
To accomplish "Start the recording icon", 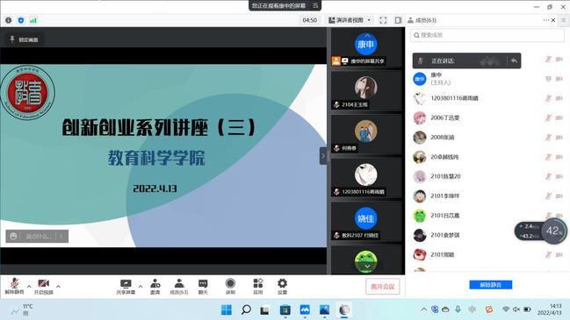I will 230,286.
